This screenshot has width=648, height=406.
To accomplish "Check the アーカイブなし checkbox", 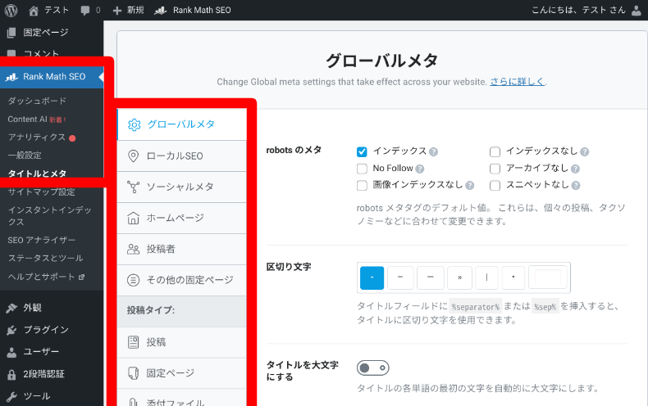I will (x=495, y=169).
